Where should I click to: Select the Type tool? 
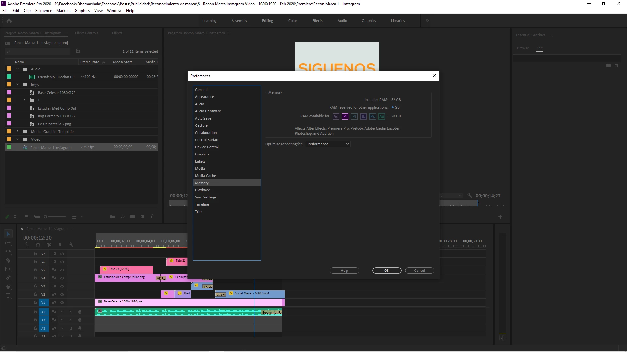pos(8,296)
